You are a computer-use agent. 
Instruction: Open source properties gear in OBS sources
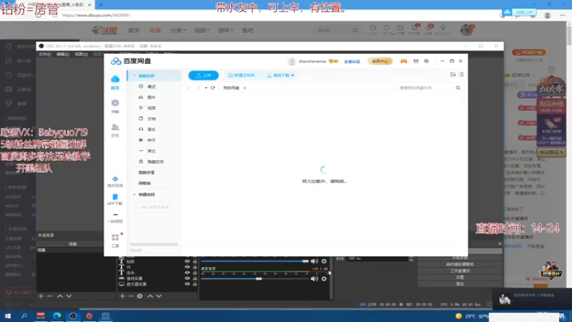click(x=139, y=296)
